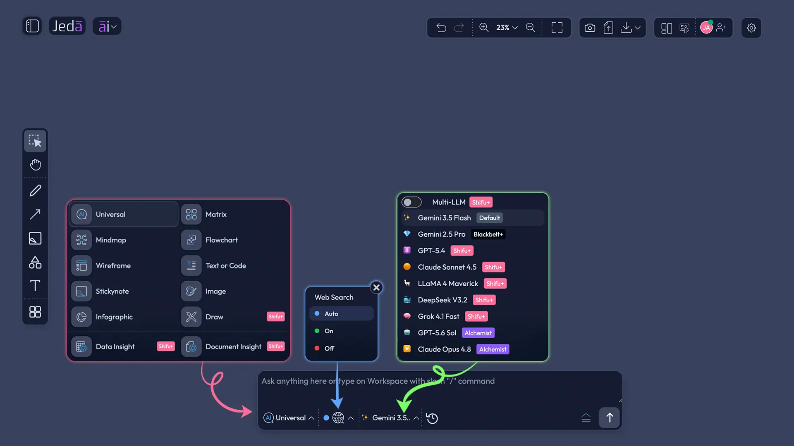Open the 23% zoom level dropdown
Viewport: 794px width, 446px height.
click(x=507, y=28)
